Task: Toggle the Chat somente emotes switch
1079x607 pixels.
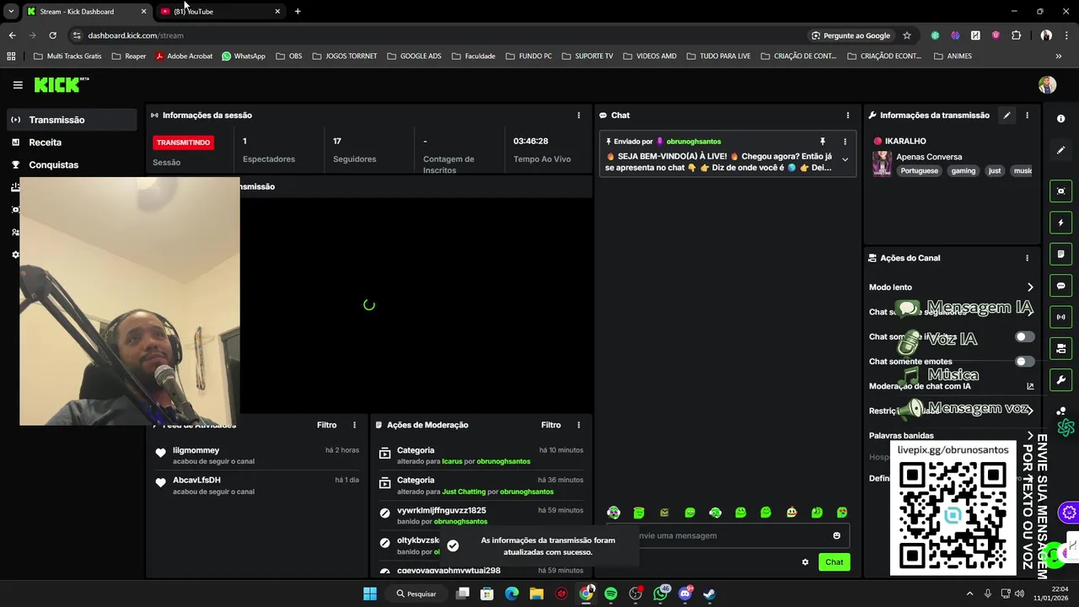Action: click(1024, 362)
